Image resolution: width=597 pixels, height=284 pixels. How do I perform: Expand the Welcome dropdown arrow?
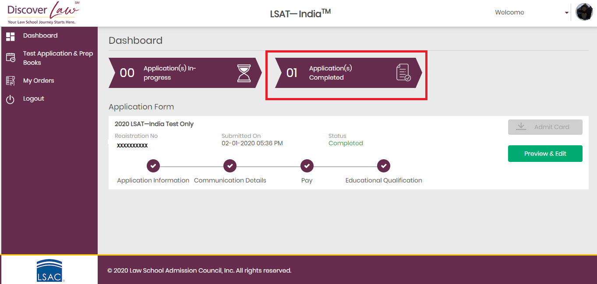point(566,13)
